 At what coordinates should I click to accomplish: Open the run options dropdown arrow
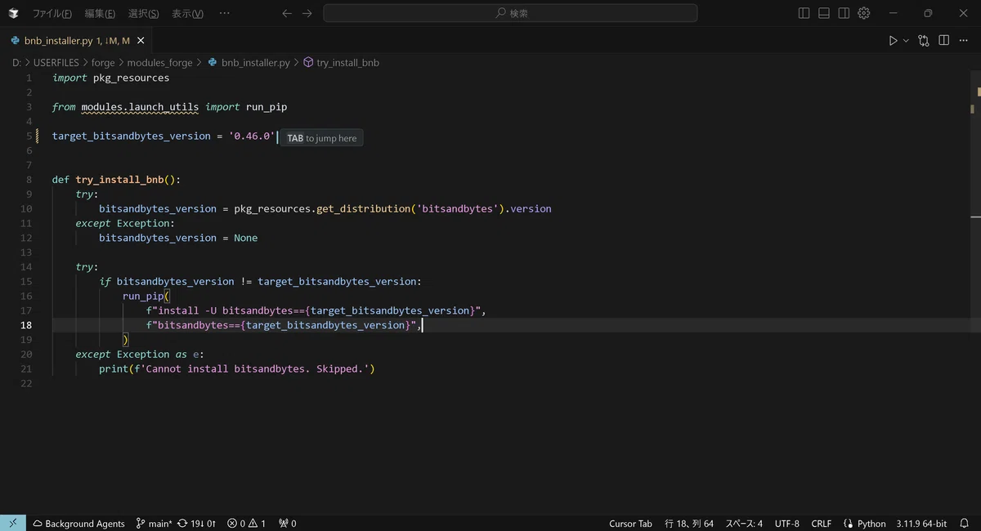click(x=906, y=40)
